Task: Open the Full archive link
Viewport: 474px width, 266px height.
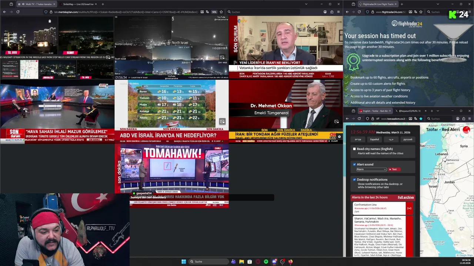Action: click(405, 197)
